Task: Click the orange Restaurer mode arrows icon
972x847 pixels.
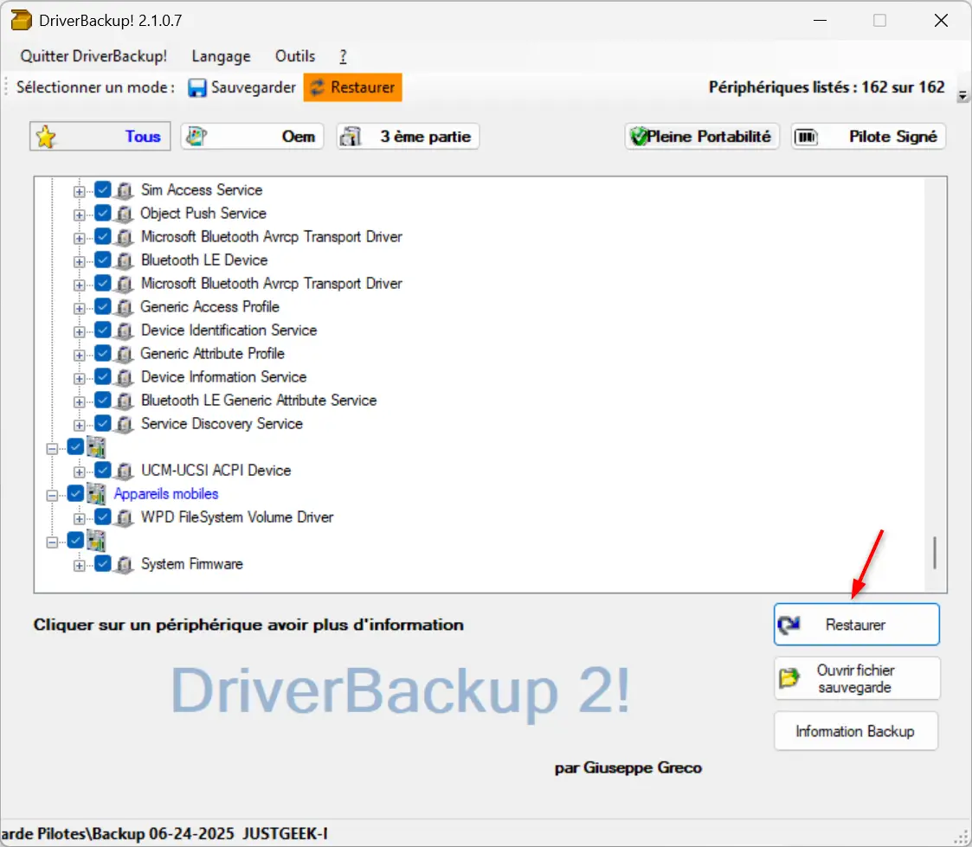Action: click(x=318, y=87)
